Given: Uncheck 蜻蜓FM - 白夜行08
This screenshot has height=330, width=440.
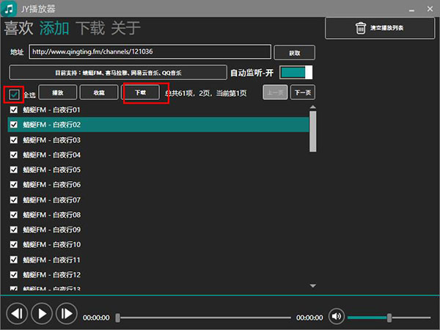Looking at the screenshot, I should [14, 215].
